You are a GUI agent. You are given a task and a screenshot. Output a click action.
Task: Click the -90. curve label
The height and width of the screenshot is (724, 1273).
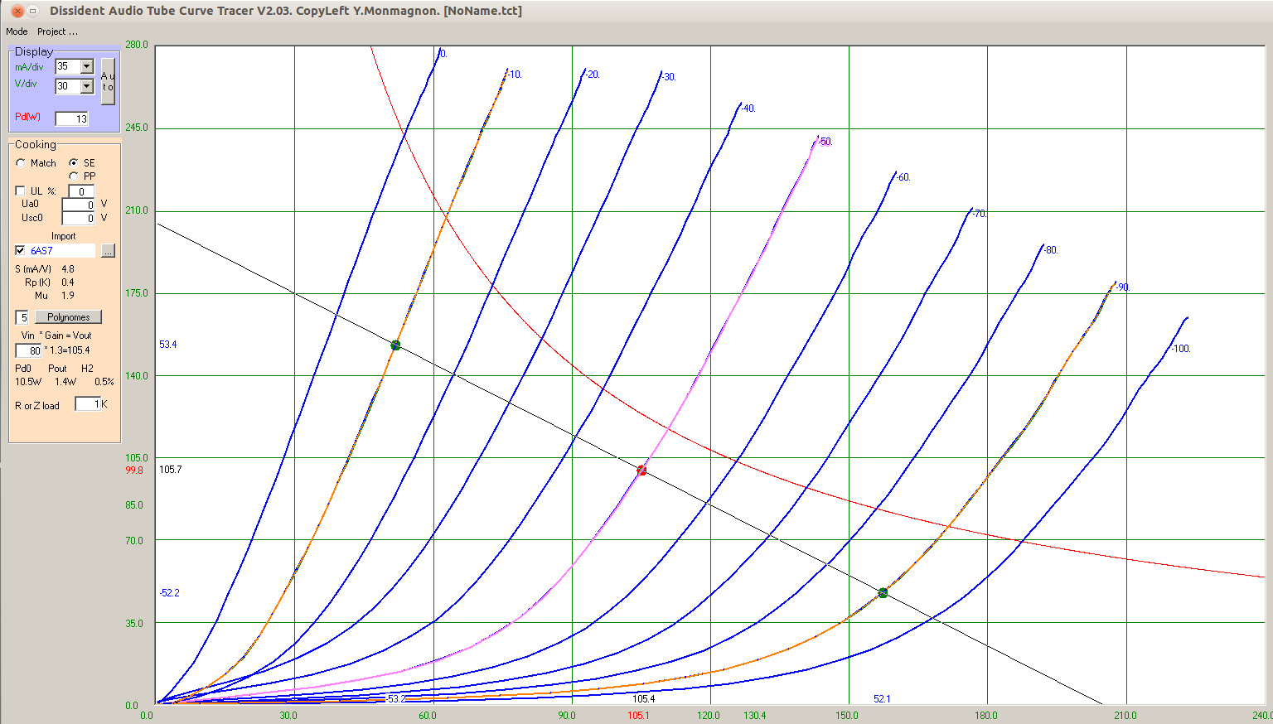(1122, 287)
